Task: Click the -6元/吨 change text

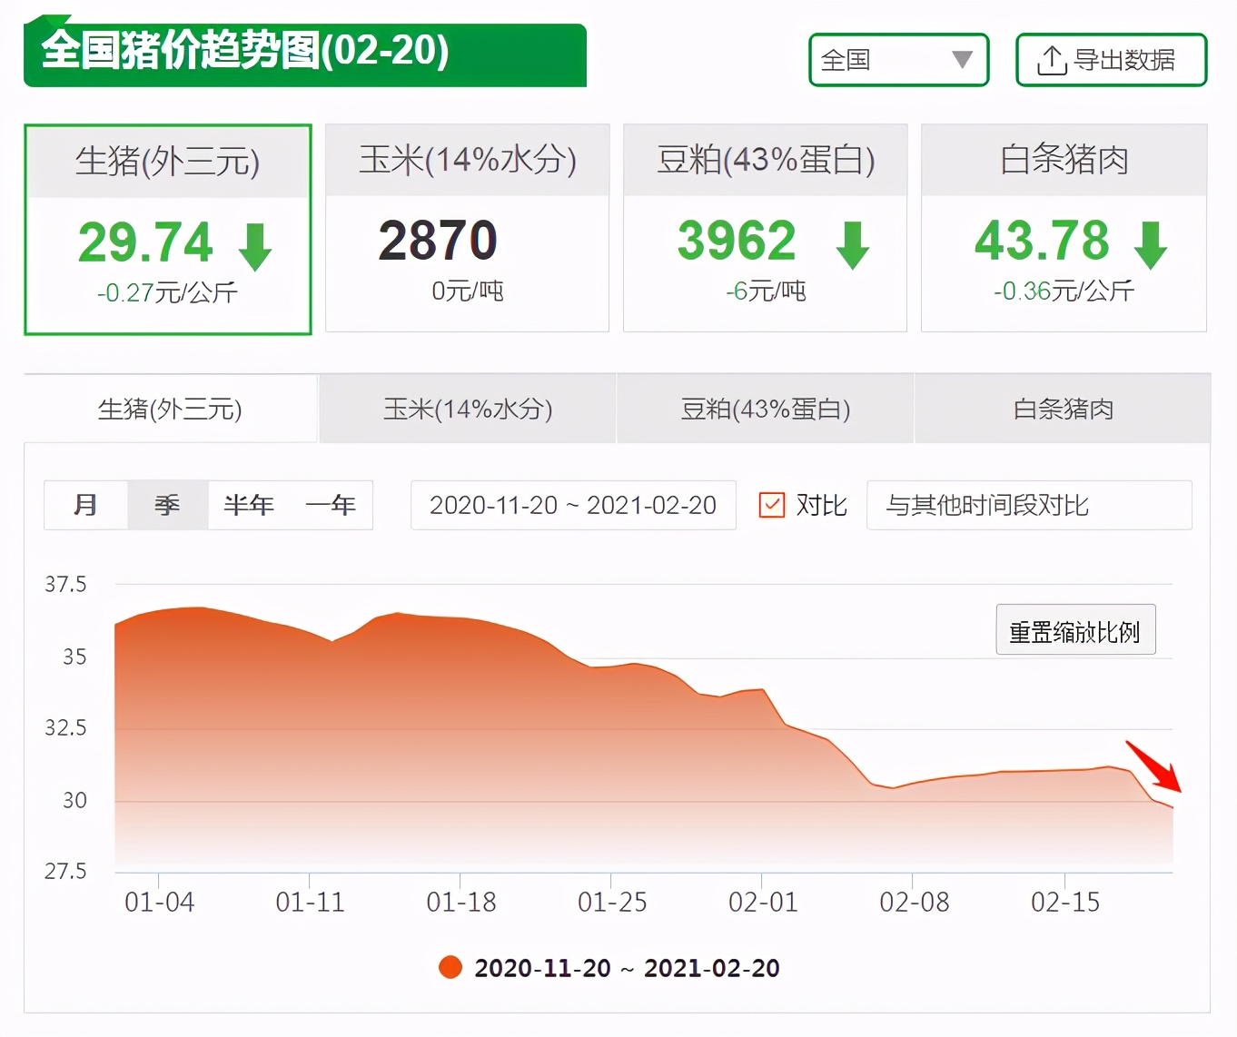Action: pyautogui.click(x=766, y=291)
